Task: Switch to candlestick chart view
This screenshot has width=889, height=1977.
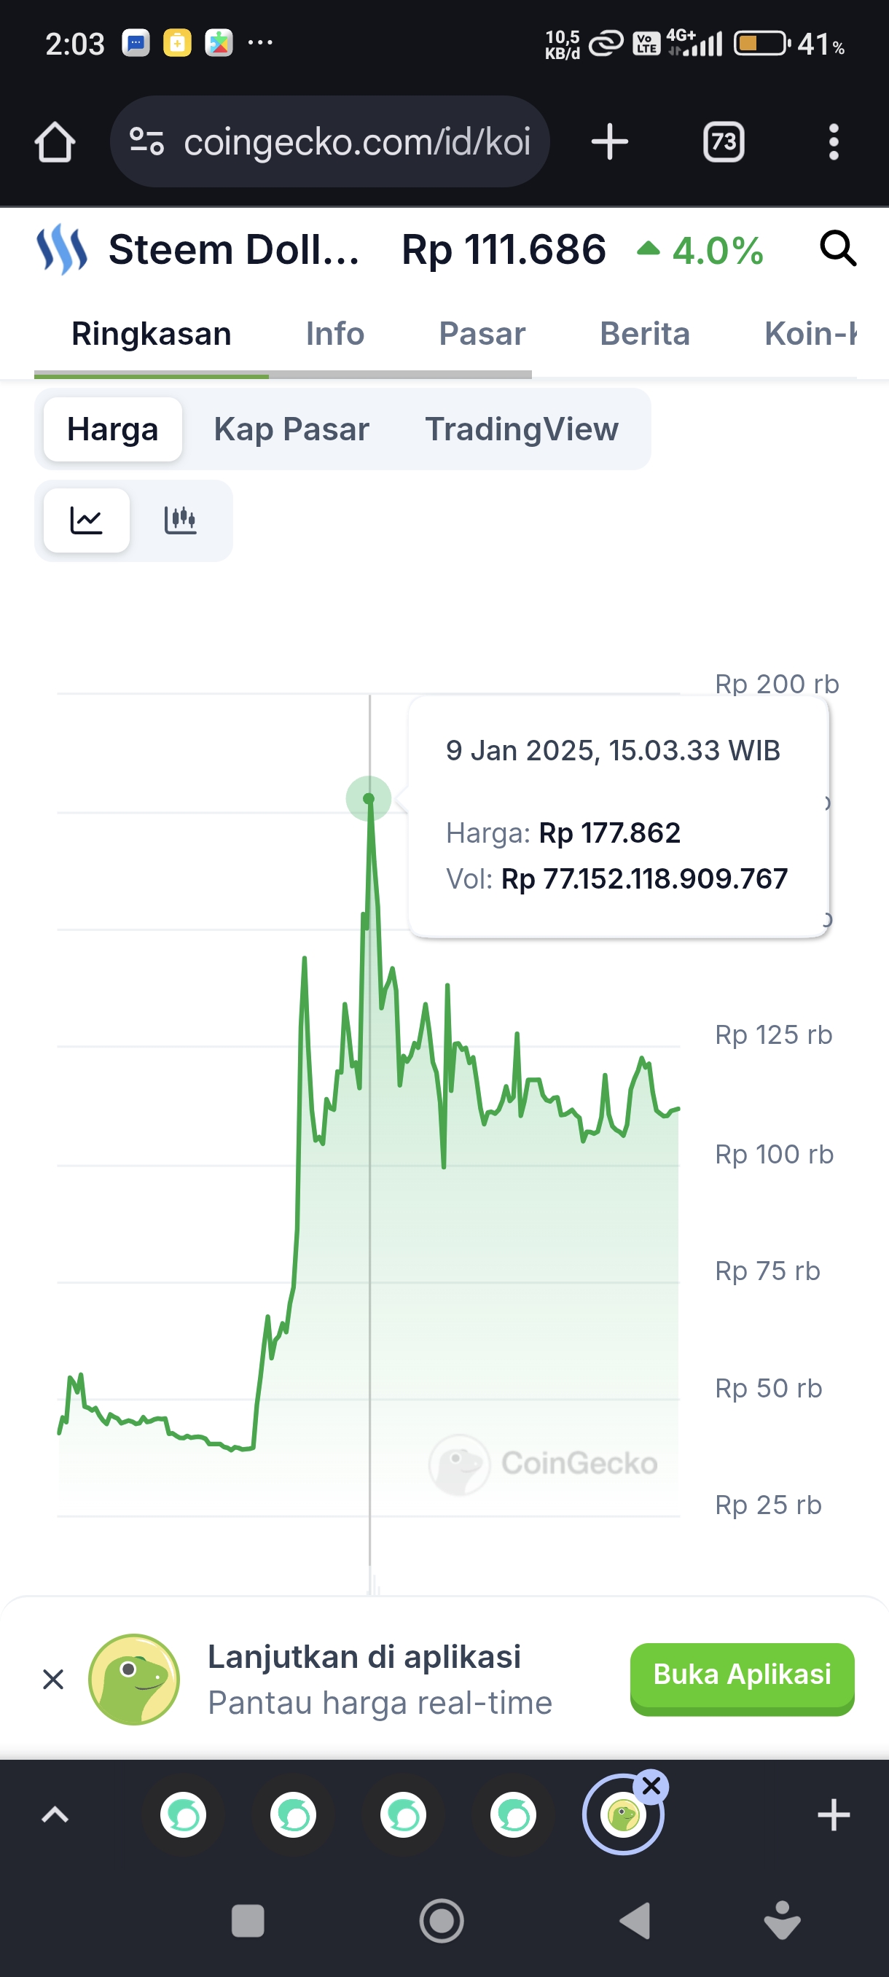Action: point(180,520)
